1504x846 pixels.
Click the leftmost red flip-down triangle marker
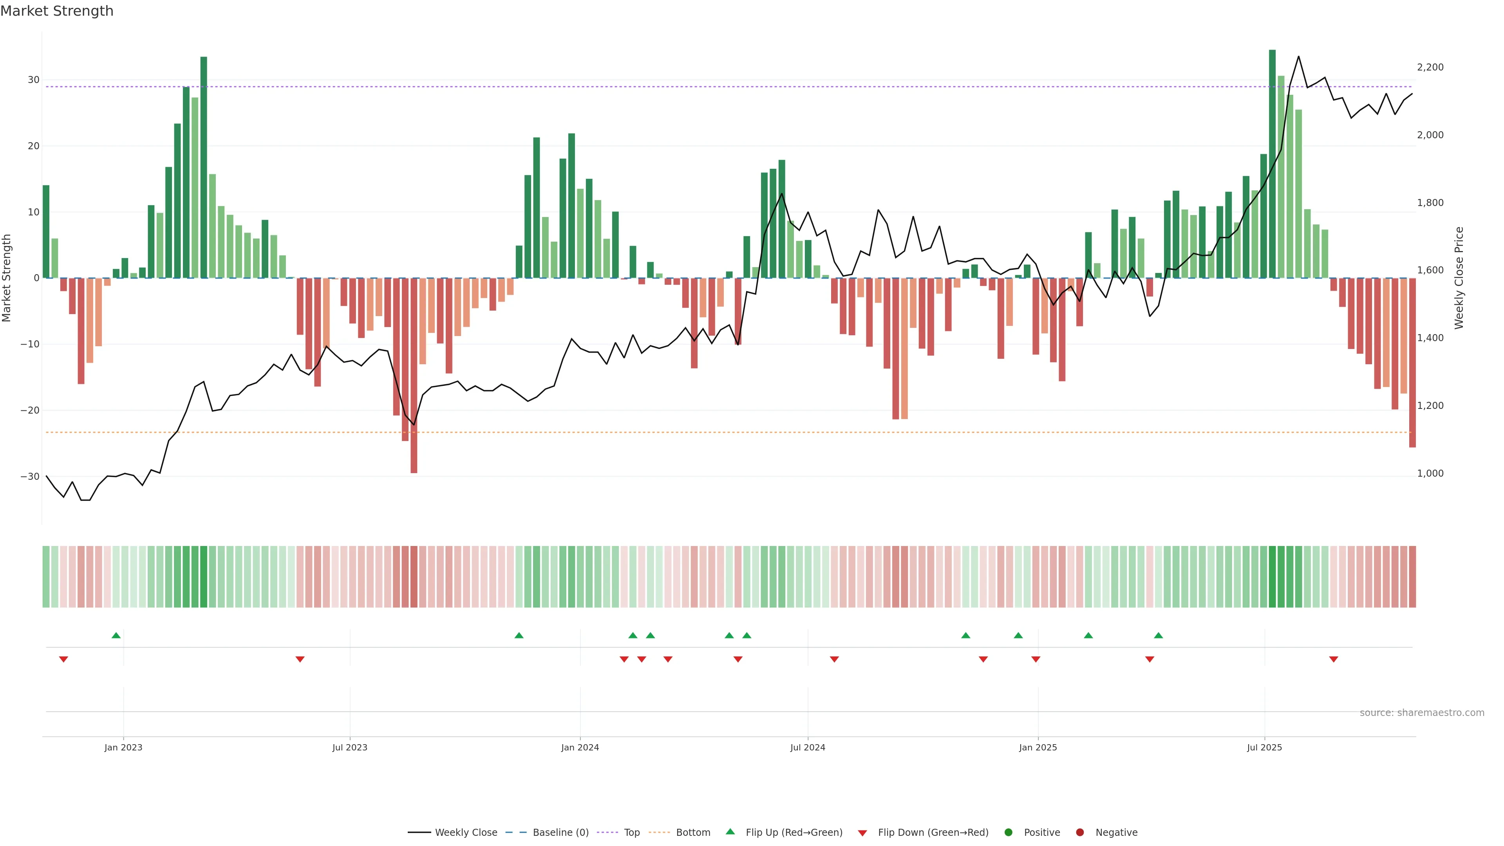point(63,659)
